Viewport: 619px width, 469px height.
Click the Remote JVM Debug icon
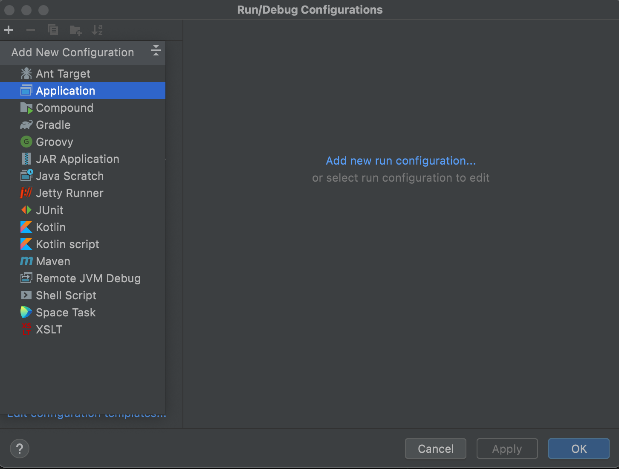click(x=26, y=278)
